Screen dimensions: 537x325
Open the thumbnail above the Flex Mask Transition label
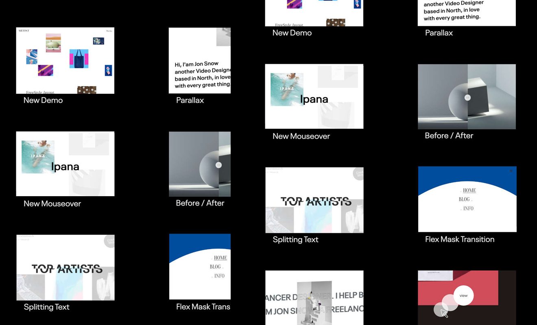point(467,199)
